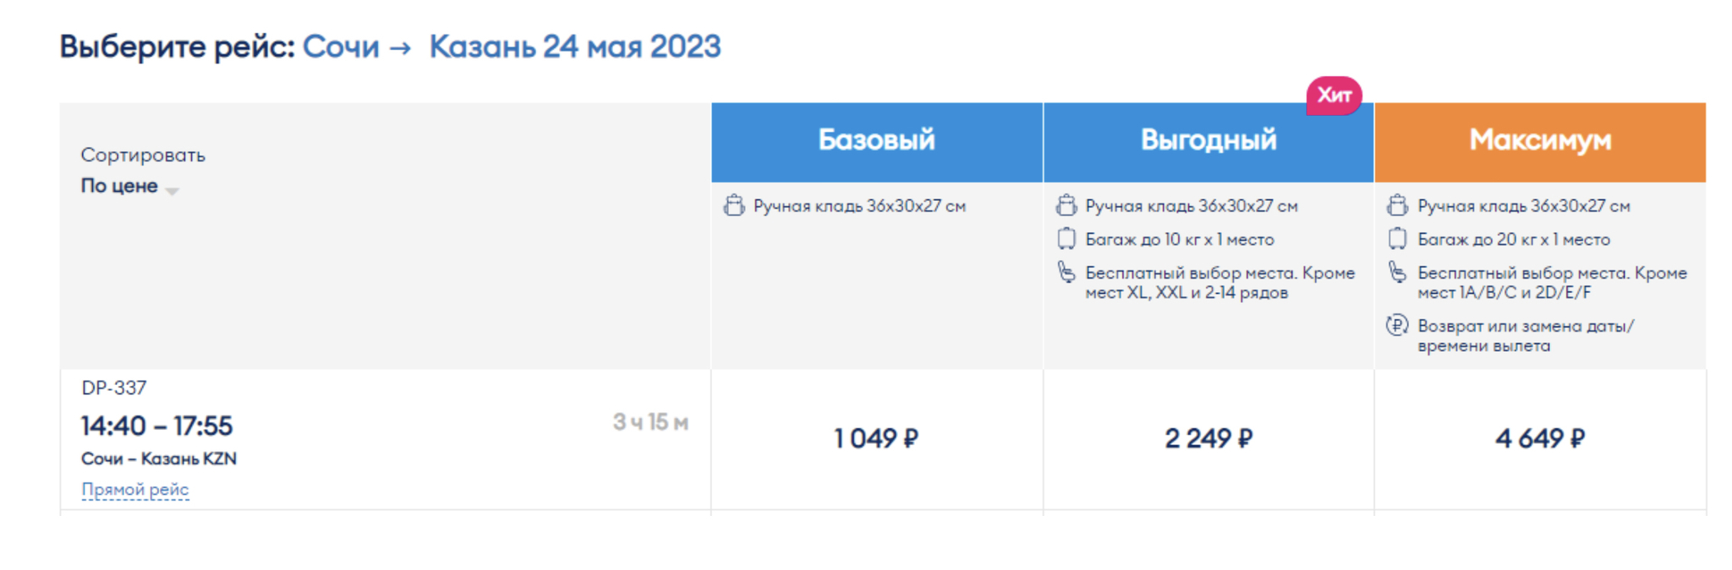Open the "По цене" sort dropdown
This screenshot has width=1732, height=570.
click(129, 187)
